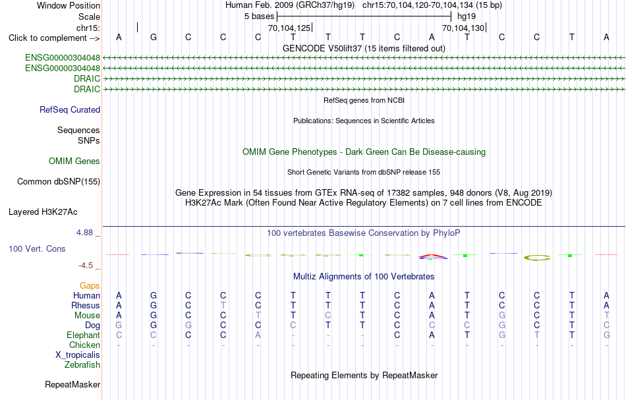Select the Rhesus alignment row label

(x=86, y=305)
